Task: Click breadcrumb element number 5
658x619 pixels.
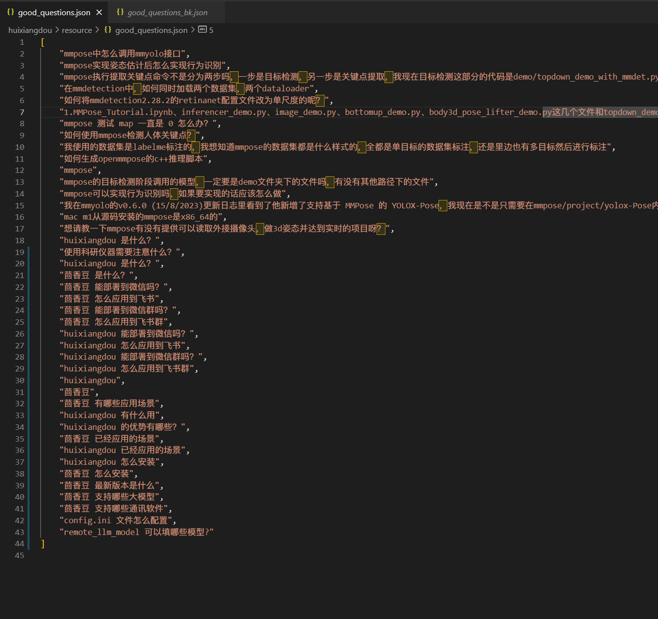Action: [211, 30]
